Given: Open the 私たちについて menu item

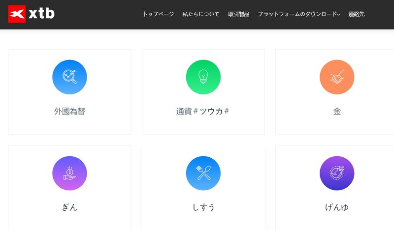Looking at the screenshot, I should [x=201, y=14].
